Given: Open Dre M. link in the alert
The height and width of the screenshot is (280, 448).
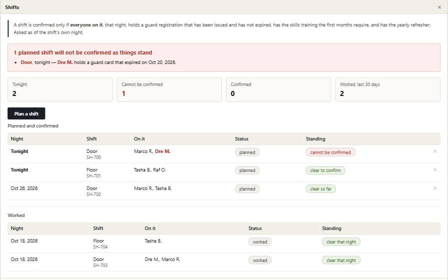Looking at the screenshot, I should (65, 62).
